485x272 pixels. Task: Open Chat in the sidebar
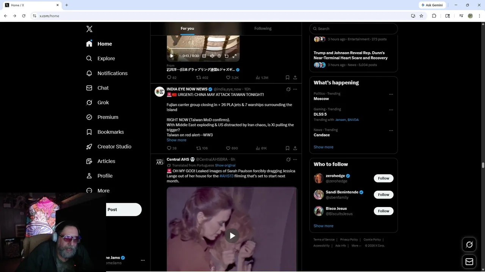point(98,88)
